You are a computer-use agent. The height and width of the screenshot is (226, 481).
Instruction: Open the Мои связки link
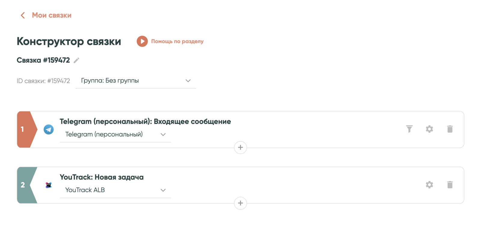tap(51, 15)
